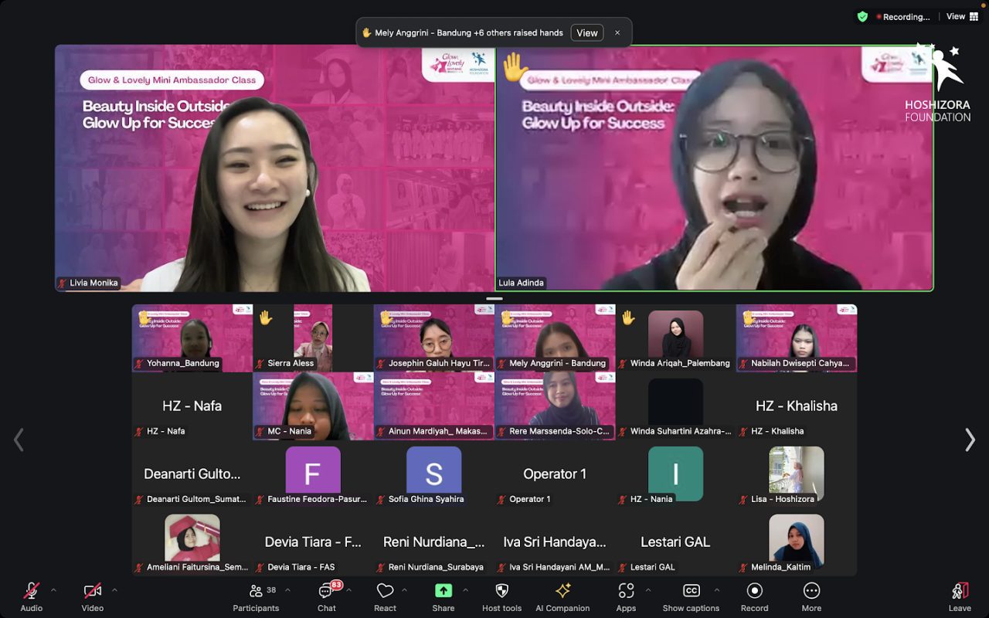Open the More options menu
Screen dimensions: 989x618
pyautogui.click(x=811, y=597)
